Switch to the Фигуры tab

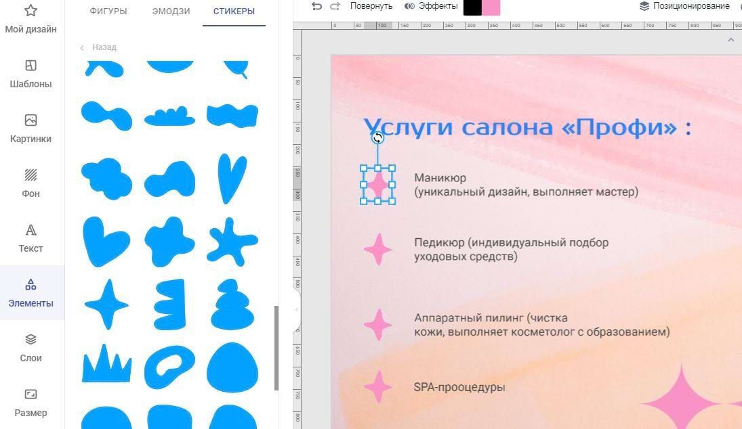pos(108,12)
